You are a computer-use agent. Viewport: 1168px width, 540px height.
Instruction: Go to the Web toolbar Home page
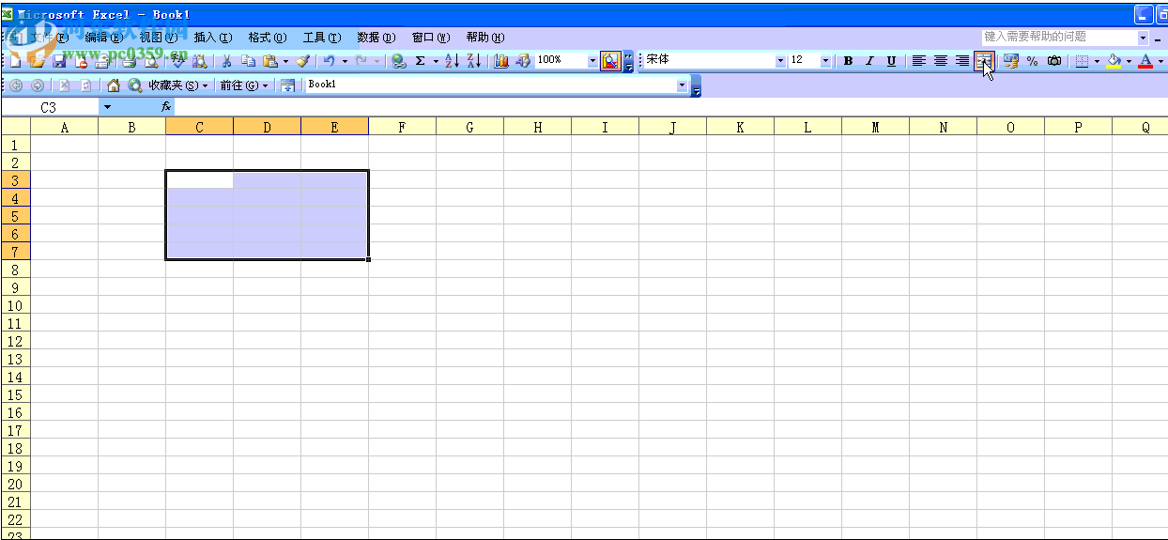tap(114, 85)
